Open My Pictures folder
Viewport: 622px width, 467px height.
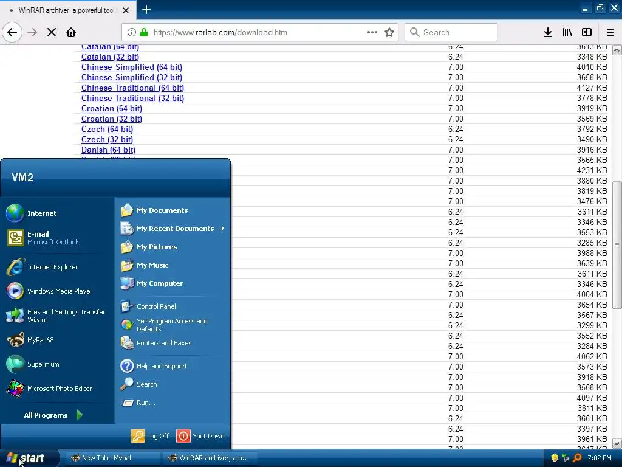point(173,247)
